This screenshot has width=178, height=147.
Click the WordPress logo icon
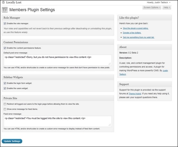(x=4, y=2)
